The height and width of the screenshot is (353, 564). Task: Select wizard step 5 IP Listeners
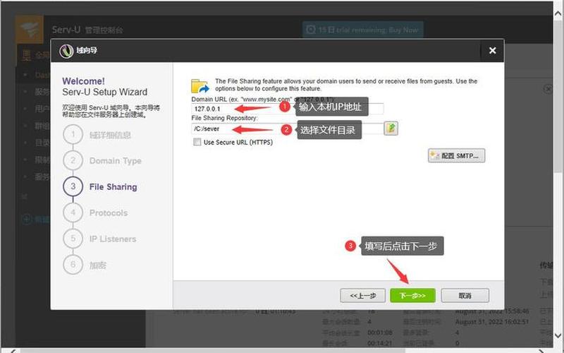[99, 239]
